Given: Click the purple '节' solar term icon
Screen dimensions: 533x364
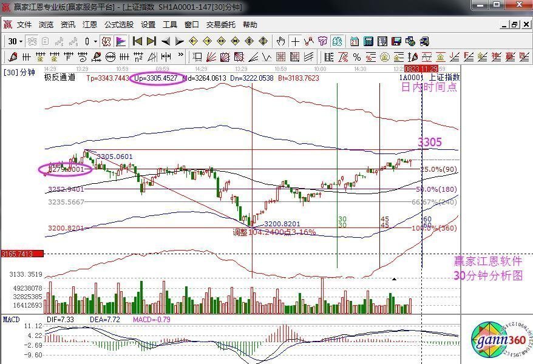Looking at the screenshot, I should [322, 41].
